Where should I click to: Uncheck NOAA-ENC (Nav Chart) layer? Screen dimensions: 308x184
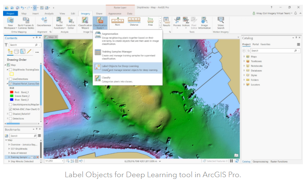tap(10, 109)
